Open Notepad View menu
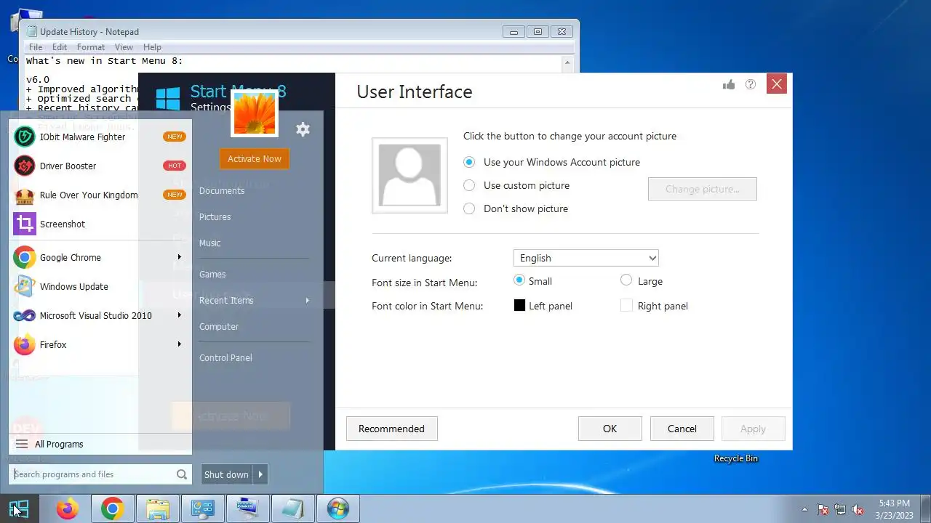This screenshot has width=931, height=523. (124, 47)
